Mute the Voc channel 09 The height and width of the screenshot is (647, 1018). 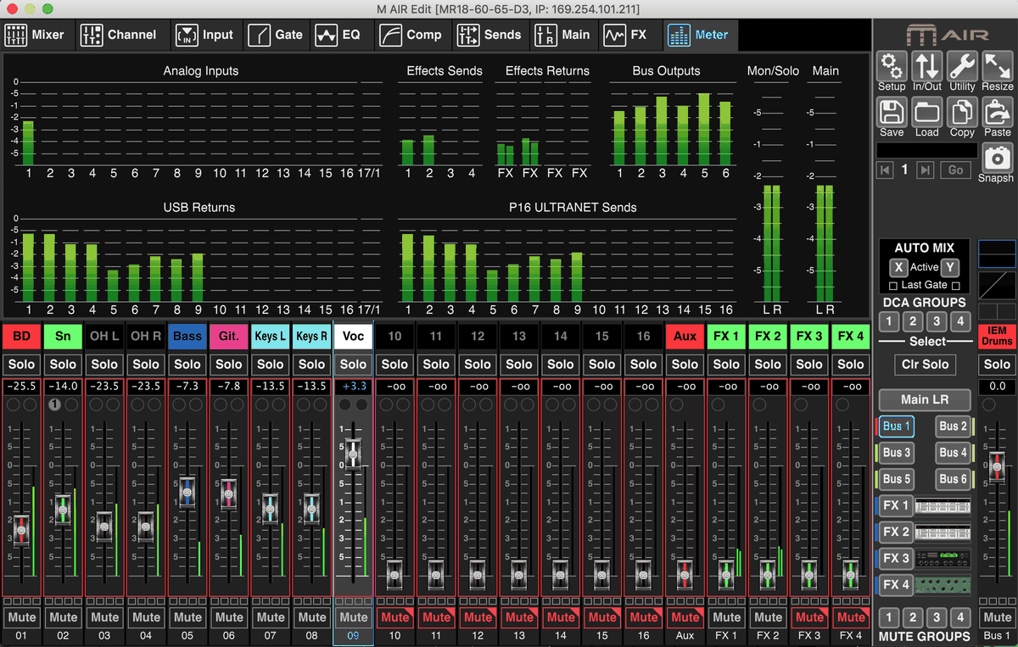point(354,617)
